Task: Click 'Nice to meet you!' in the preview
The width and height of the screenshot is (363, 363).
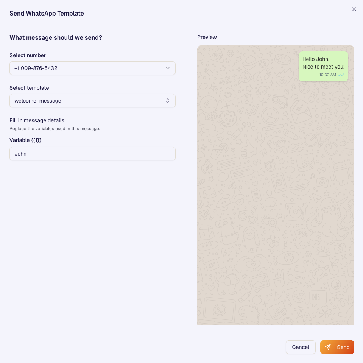Action: pos(323,67)
